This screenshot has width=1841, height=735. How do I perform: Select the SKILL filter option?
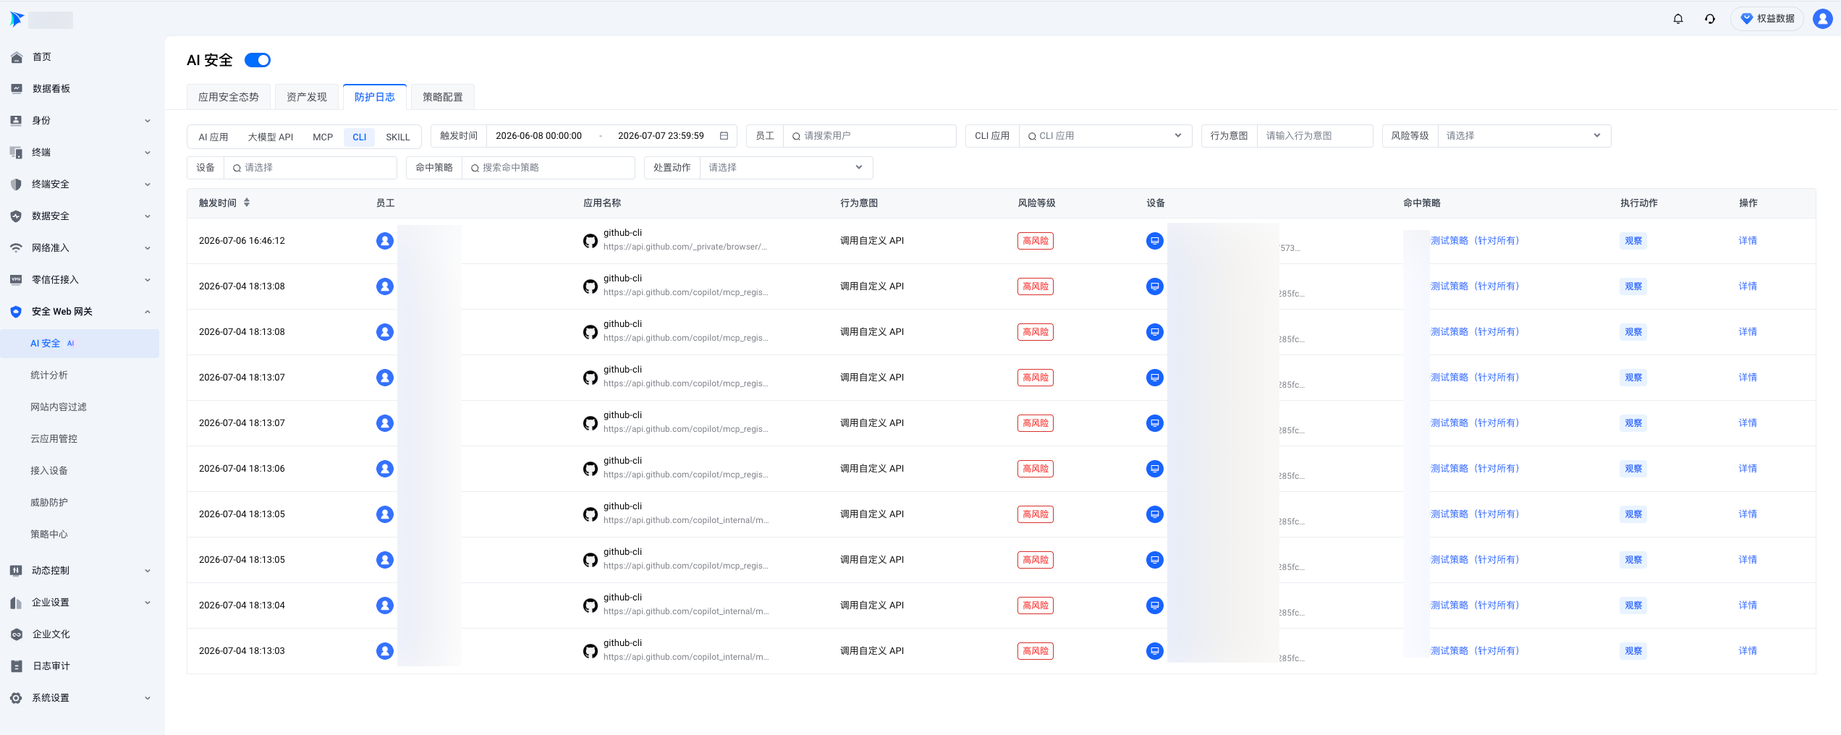[x=398, y=137]
